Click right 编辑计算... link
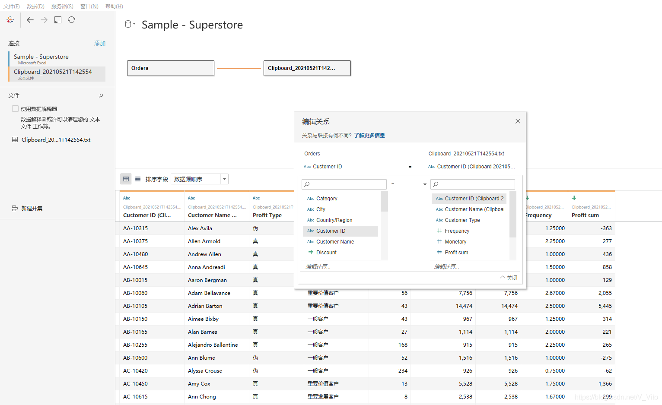The image size is (662, 405). pyautogui.click(x=447, y=267)
